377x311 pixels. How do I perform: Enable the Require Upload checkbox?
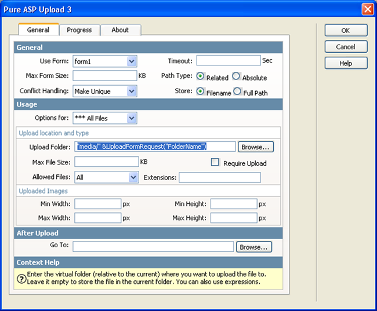click(215, 162)
